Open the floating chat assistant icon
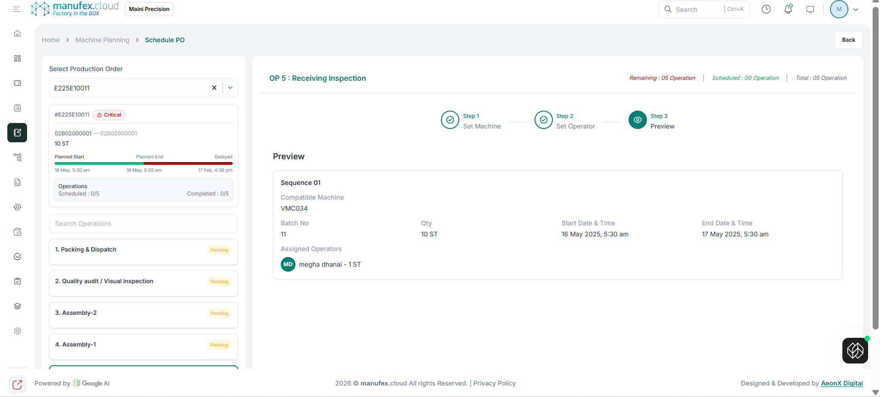 pos(855,351)
